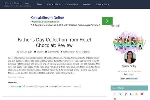150x100 pixels.
Task: Click the Sarah Bailey name text
Action: pos(129,66)
